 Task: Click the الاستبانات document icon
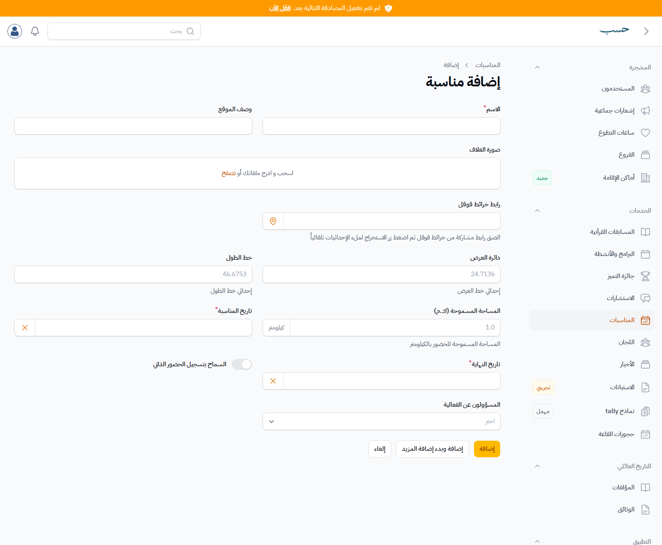[x=645, y=387]
